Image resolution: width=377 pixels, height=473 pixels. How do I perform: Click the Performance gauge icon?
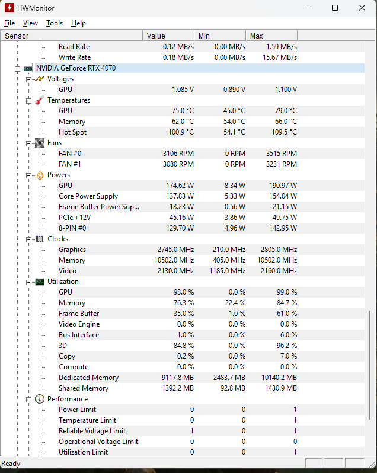coord(40,399)
